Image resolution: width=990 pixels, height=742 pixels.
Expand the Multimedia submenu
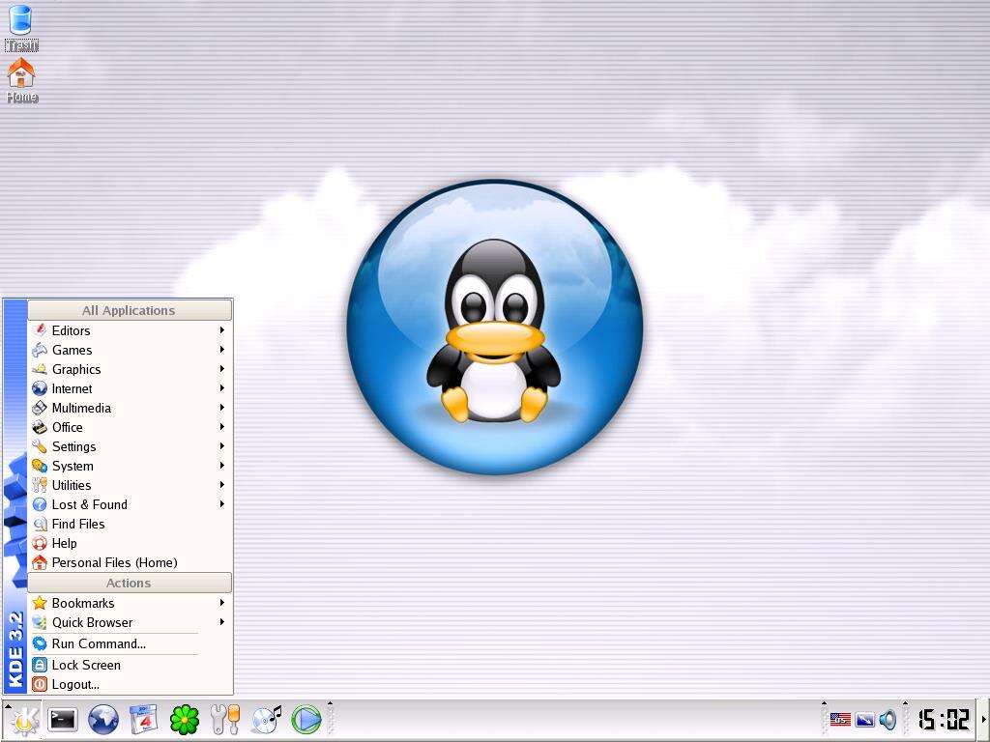[x=131, y=409]
